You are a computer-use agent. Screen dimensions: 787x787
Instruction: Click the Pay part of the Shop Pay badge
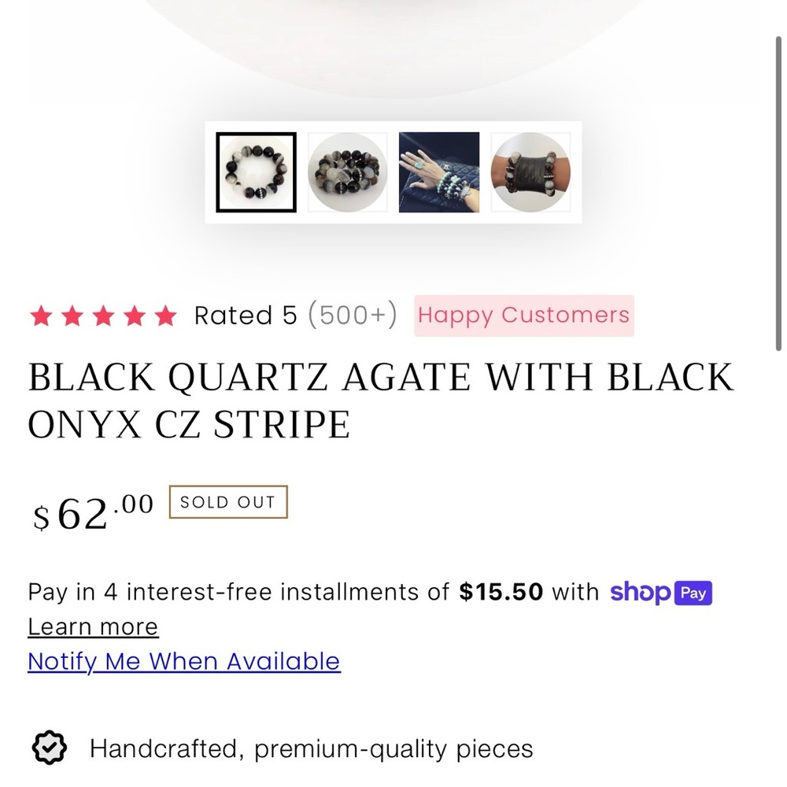pos(693,593)
